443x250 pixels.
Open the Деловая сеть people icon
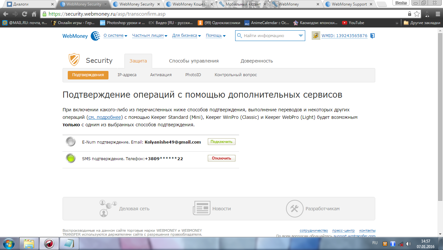(x=107, y=208)
